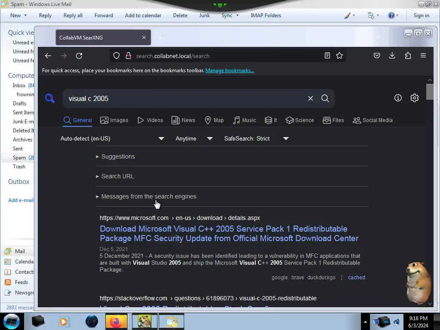The image size is (440, 330).
Task: Bookmark this page with the star icon
Action: [x=339, y=55]
